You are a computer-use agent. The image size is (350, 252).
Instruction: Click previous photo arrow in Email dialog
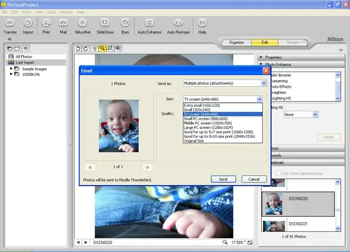click(x=90, y=167)
